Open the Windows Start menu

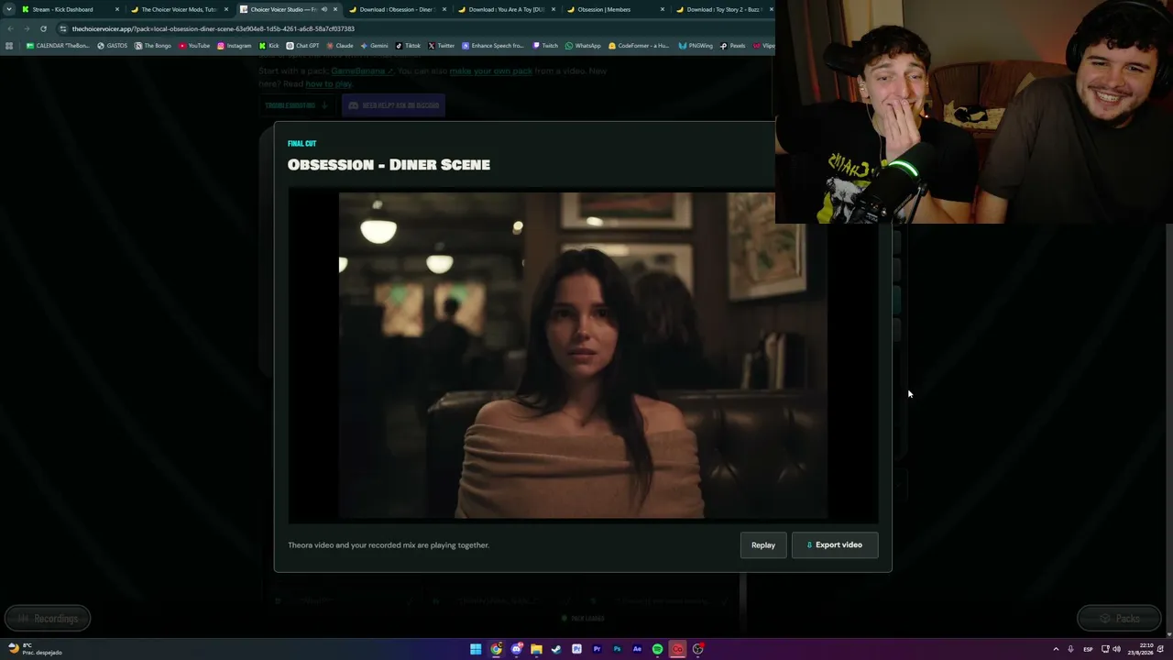coord(476,649)
